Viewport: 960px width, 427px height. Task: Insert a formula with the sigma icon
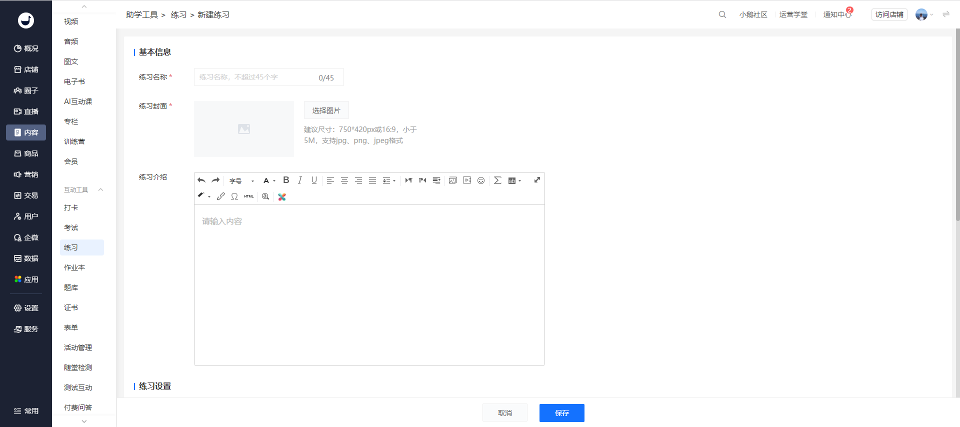[x=497, y=180]
